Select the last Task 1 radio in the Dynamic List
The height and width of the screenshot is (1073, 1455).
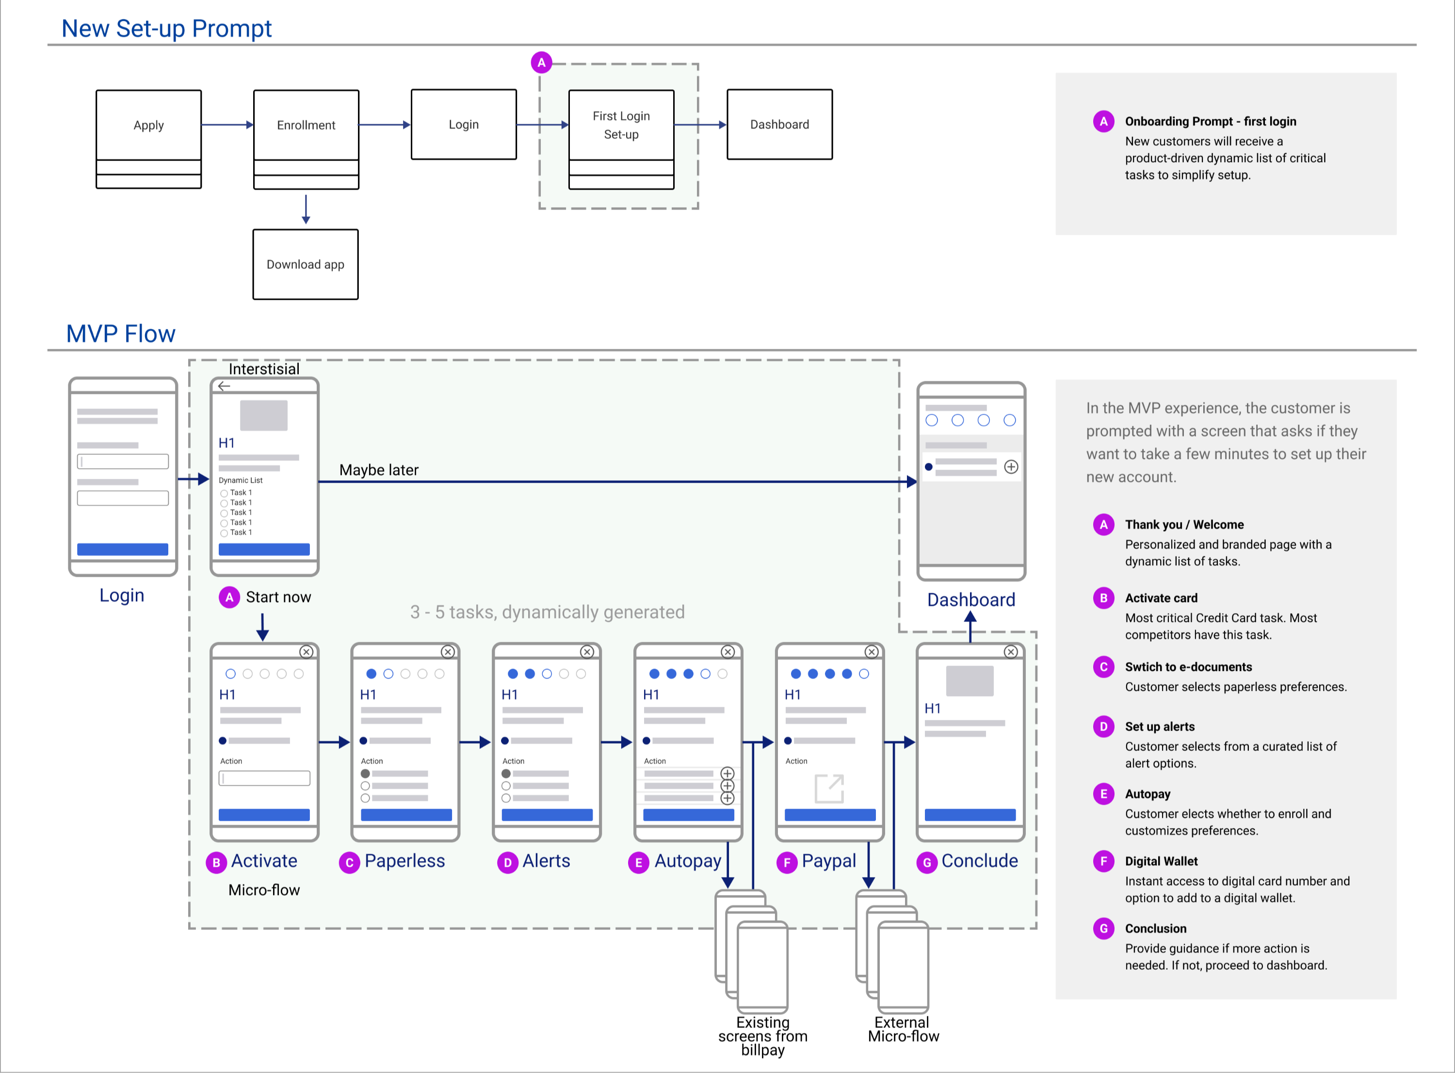[x=224, y=533]
